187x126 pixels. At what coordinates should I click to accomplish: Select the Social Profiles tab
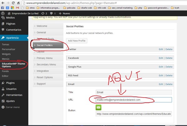pyautogui.click(x=48, y=45)
